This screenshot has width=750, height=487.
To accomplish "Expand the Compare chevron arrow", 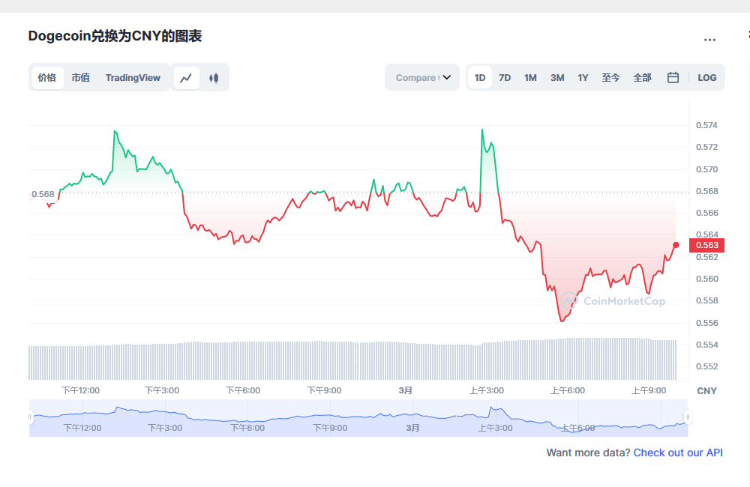I will (448, 77).
